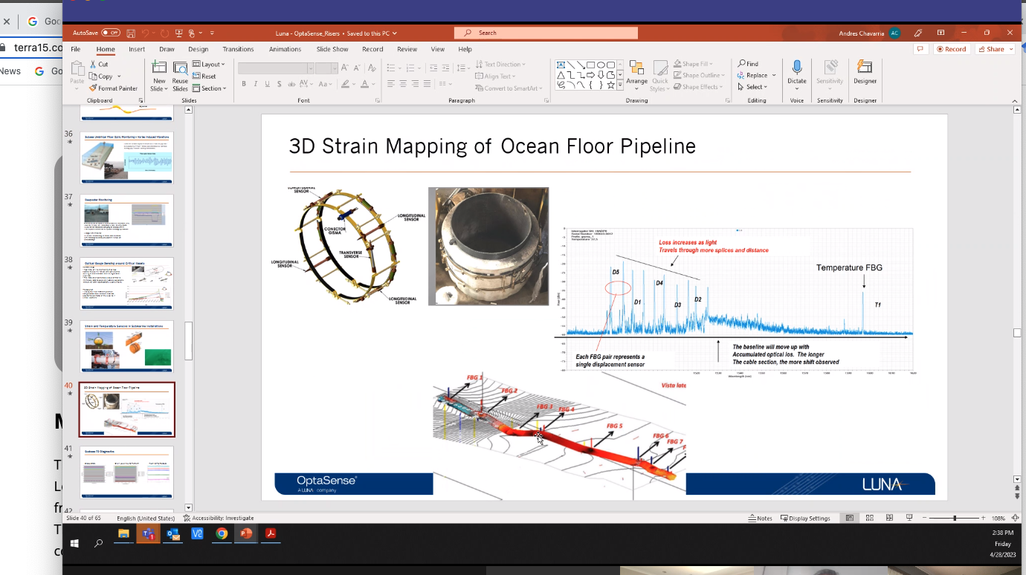Apply bold formatting
1026x575 pixels.
(244, 84)
